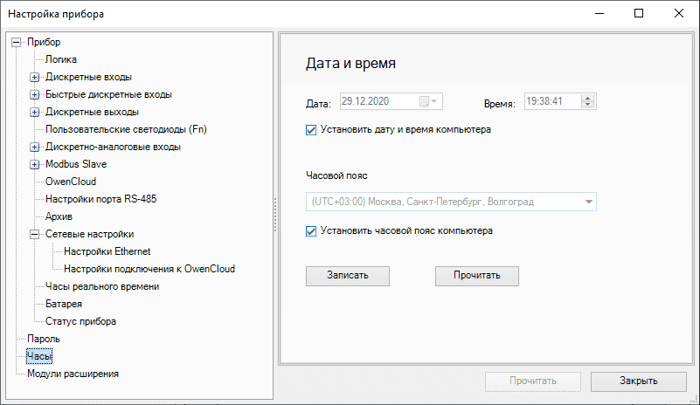Open 'Батарея' settings in the tree
Image resolution: width=700 pixels, height=405 pixels.
point(64,304)
